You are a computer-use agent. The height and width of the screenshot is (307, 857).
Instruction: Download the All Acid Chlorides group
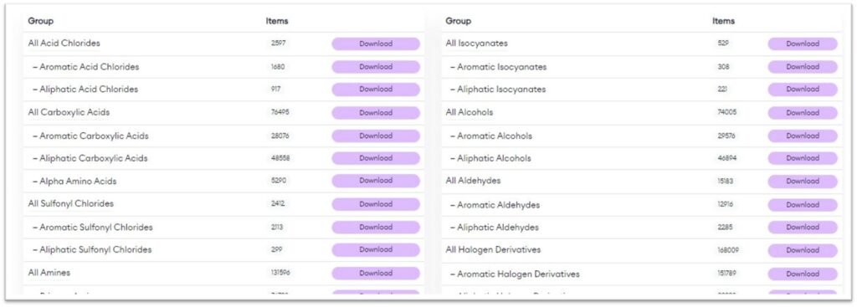(376, 43)
